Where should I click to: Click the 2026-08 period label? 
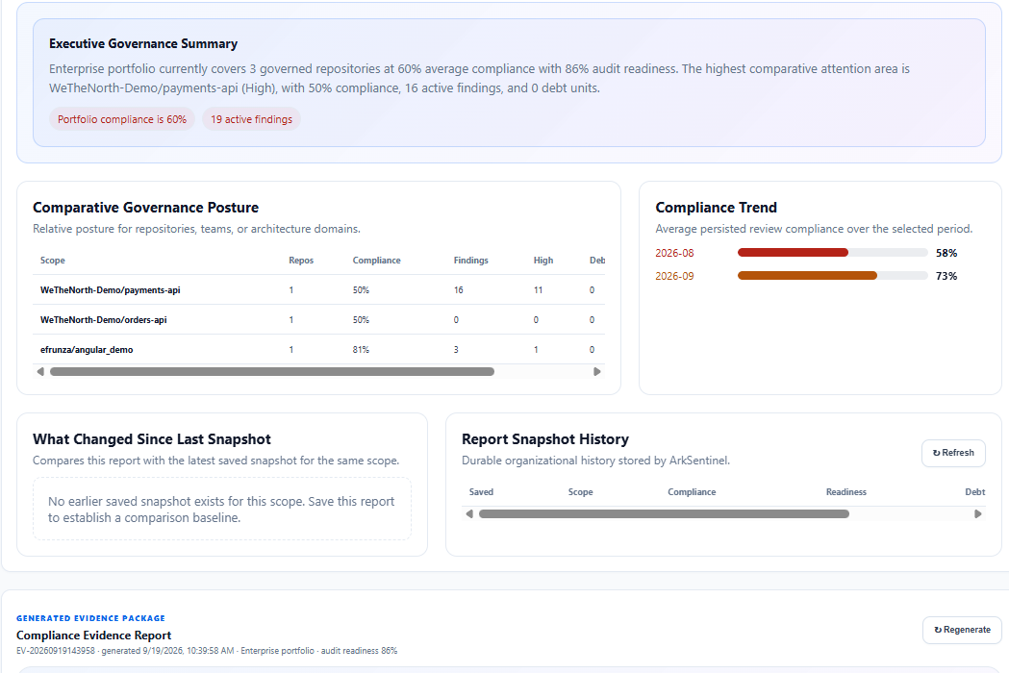tap(674, 253)
